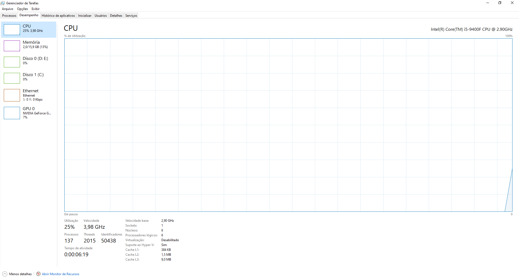Screen dimensions: 519x280
Task: Click the Ethernet heading in sidebar
Action: tap(31, 91)
